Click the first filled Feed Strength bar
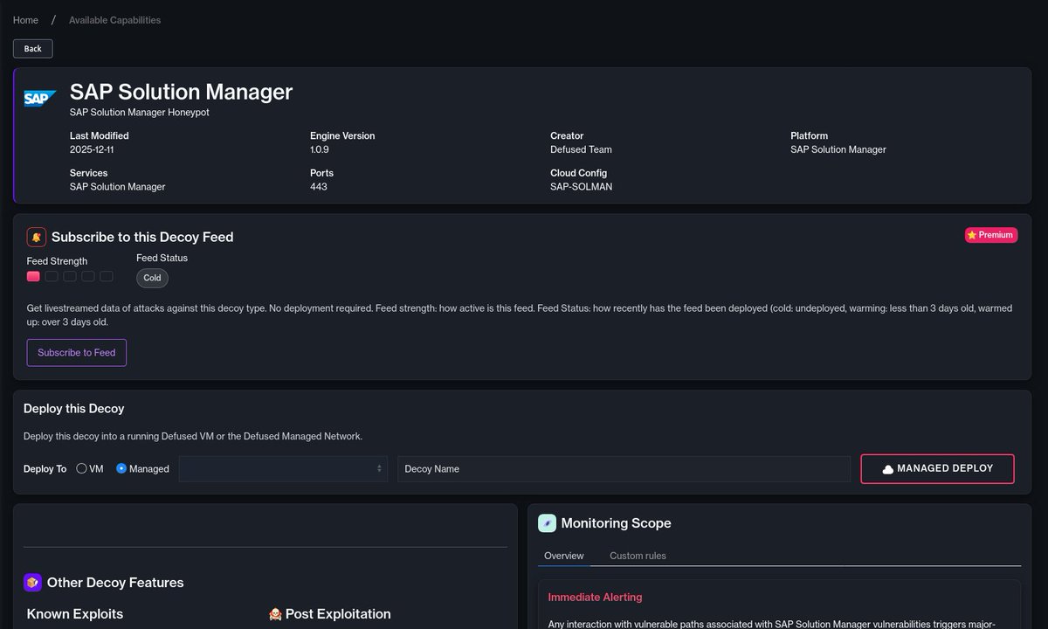 [x=33, y=276]
